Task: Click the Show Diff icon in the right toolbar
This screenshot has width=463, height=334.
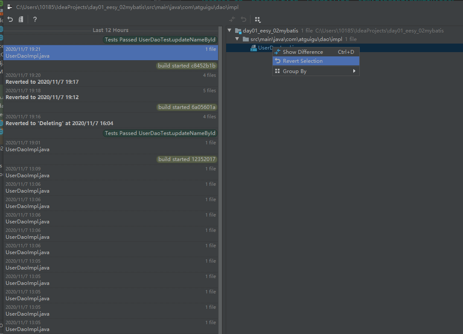Action: [x=232, y=20]
